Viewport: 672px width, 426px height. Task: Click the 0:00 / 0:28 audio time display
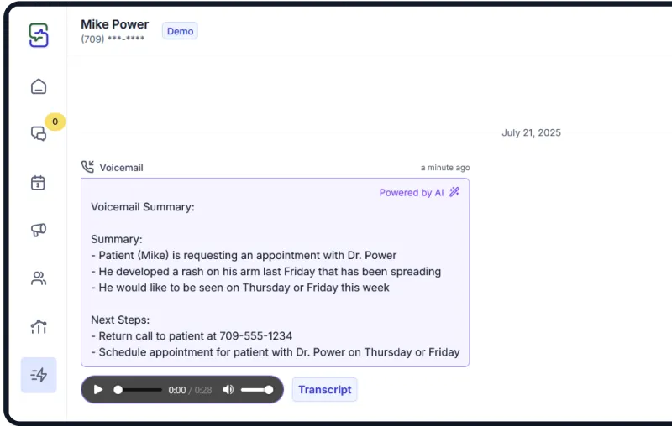190,390
